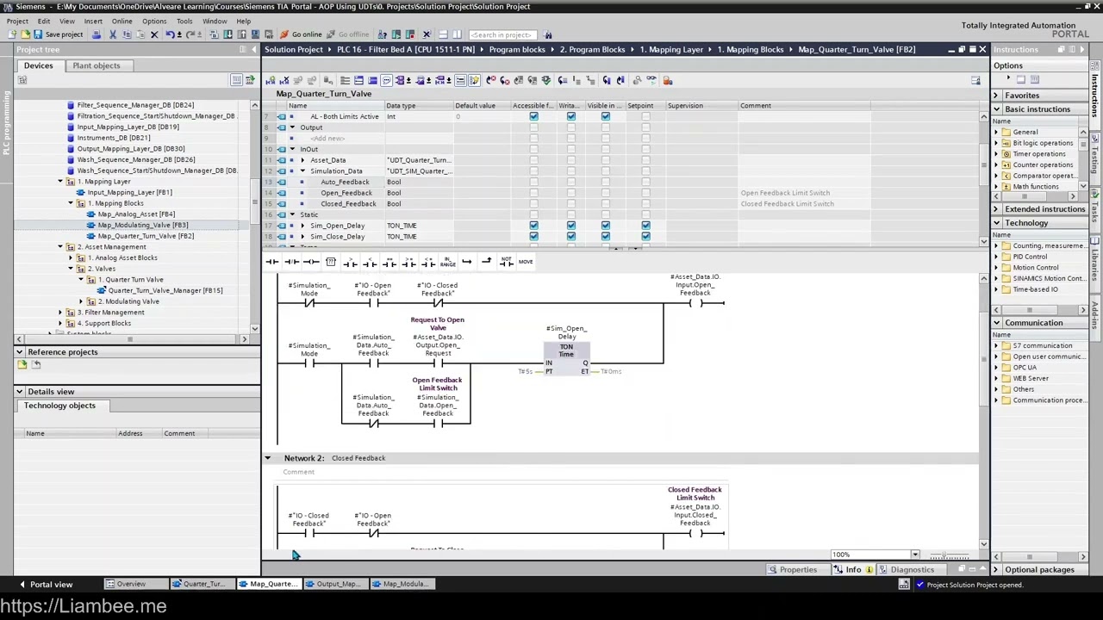Click the editor zoom slider

[948, 555]
